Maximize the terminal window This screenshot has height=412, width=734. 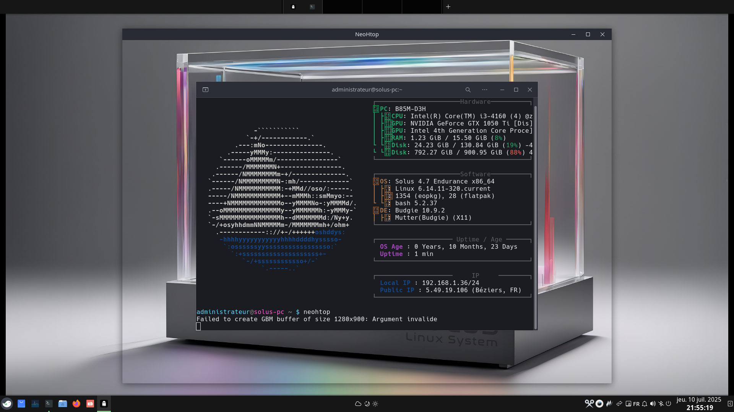click(x=516, y=90)
